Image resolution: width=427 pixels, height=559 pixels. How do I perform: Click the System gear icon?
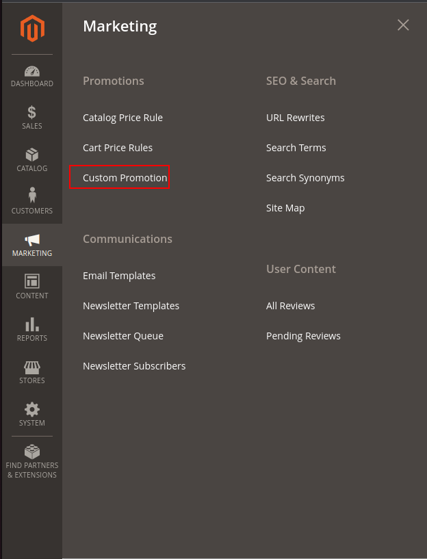31,410
